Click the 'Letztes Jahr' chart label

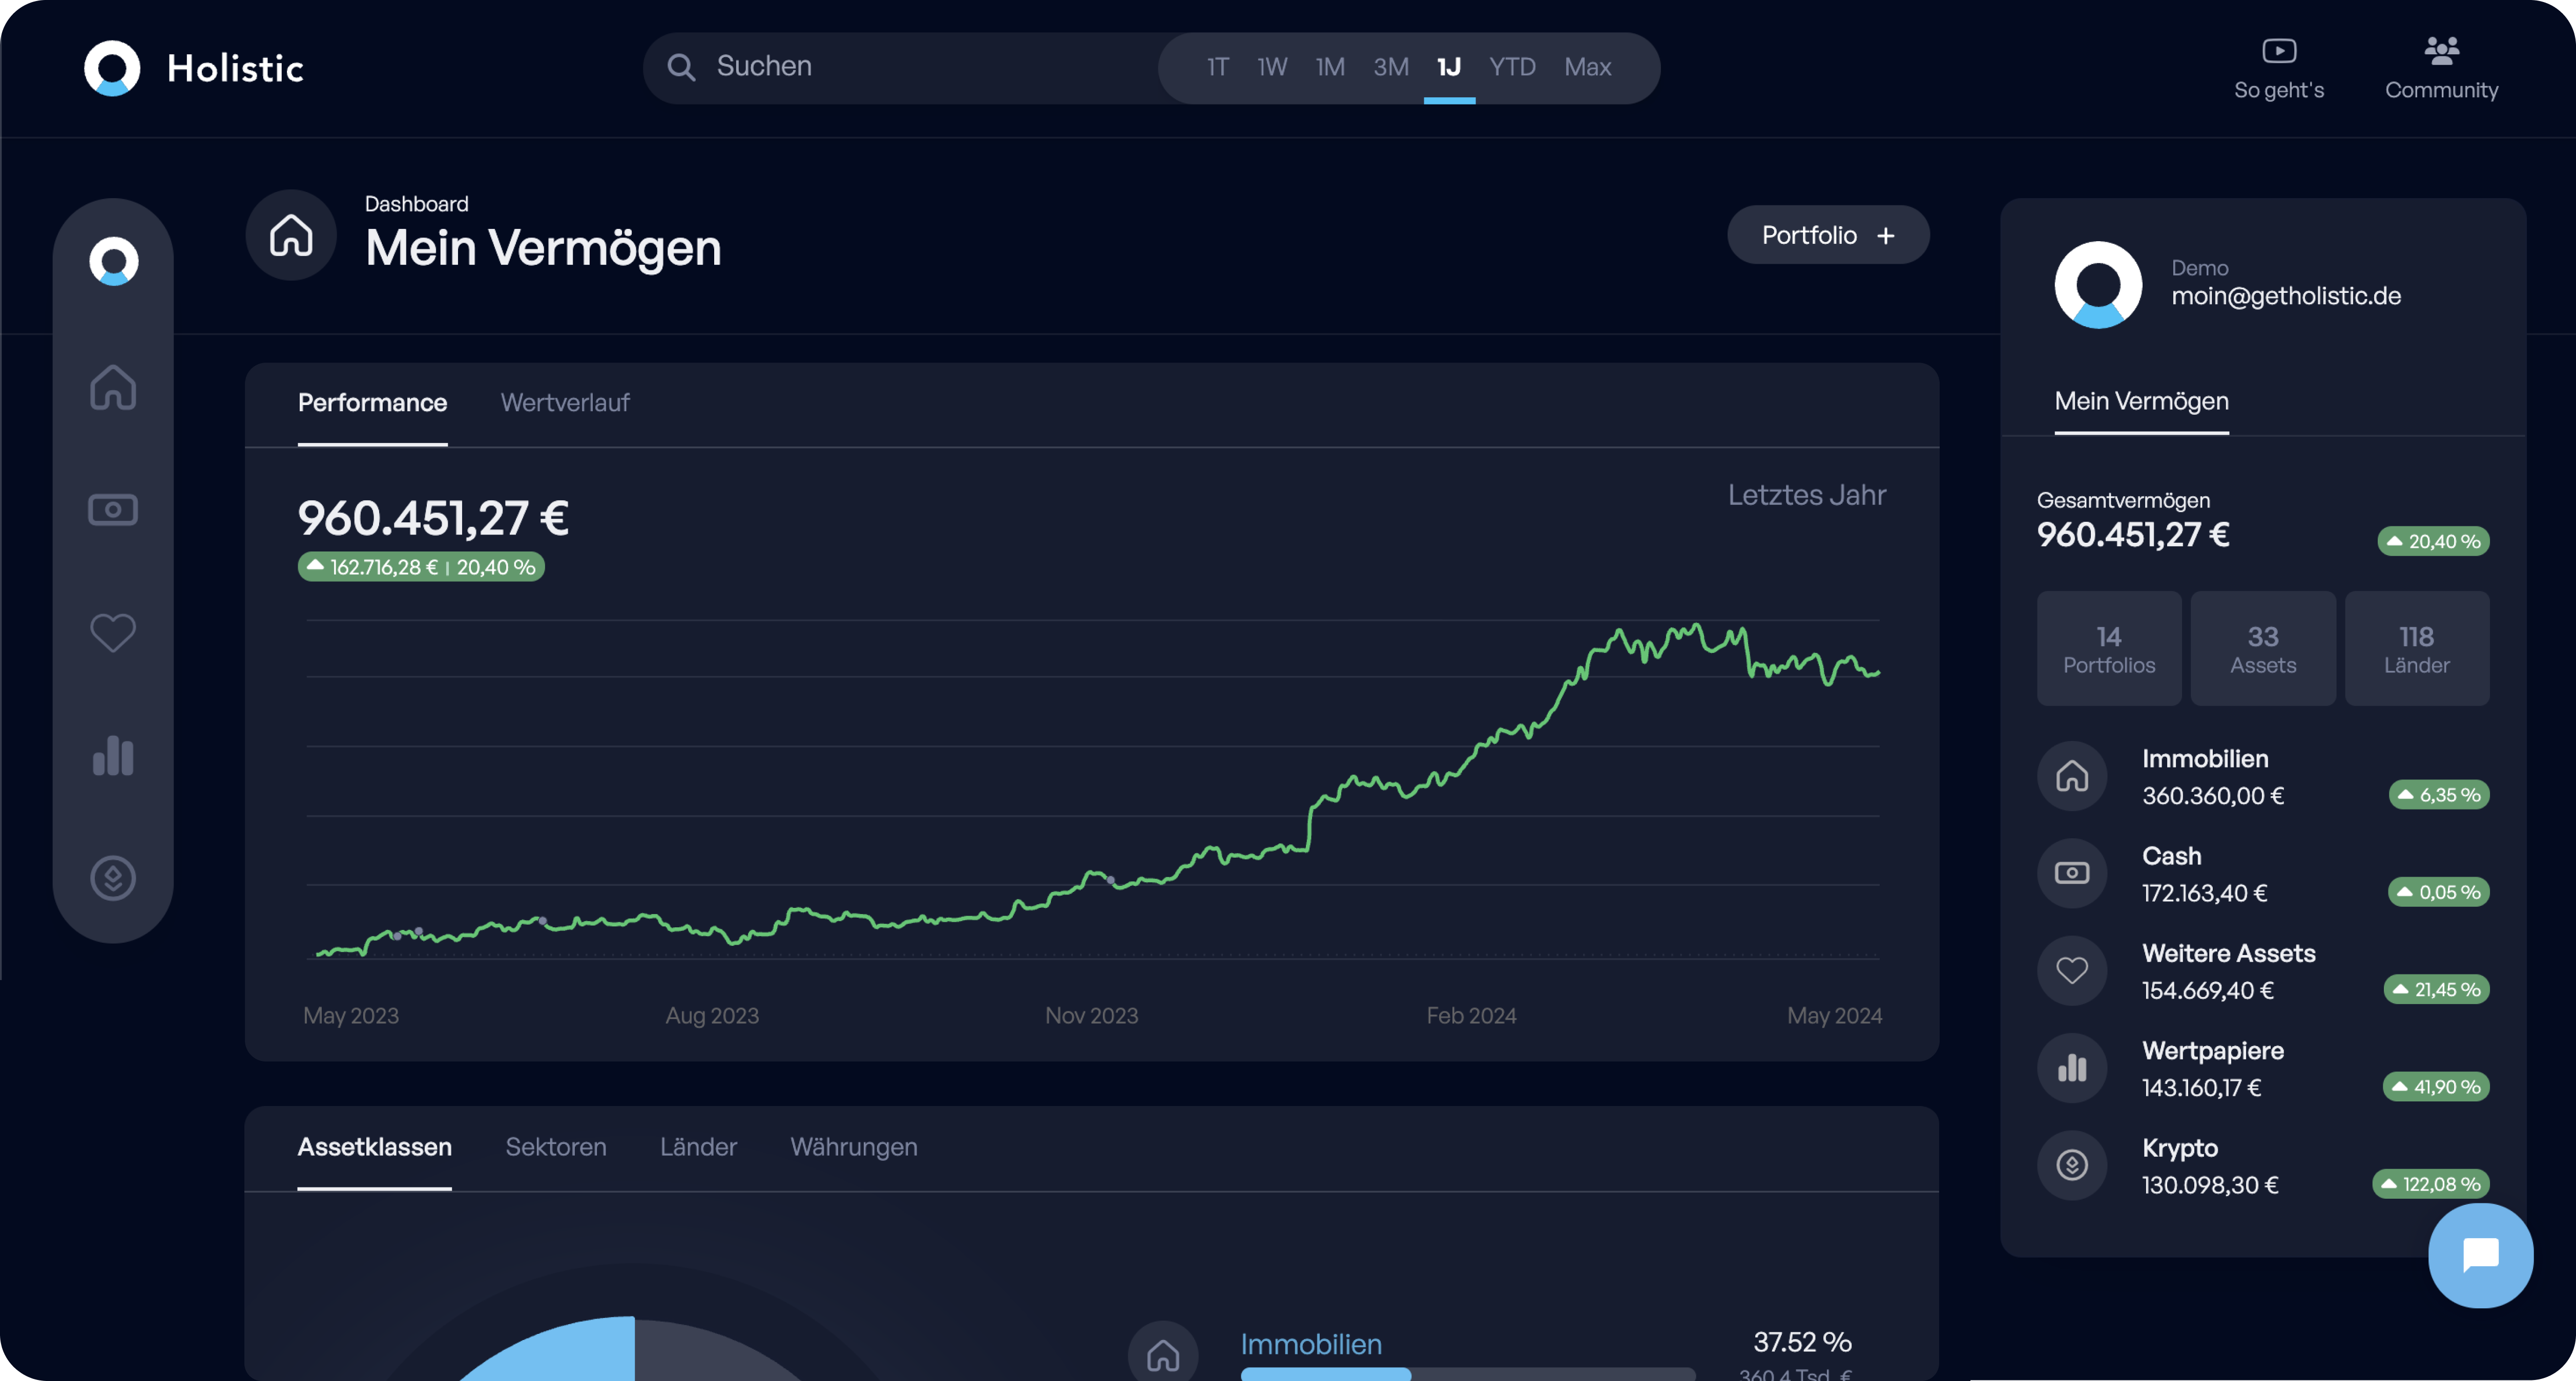click(1806, 495)
